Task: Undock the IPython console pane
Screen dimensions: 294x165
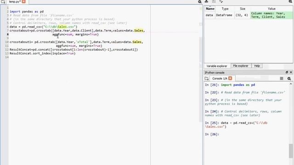Action: (x=287, y=72)
